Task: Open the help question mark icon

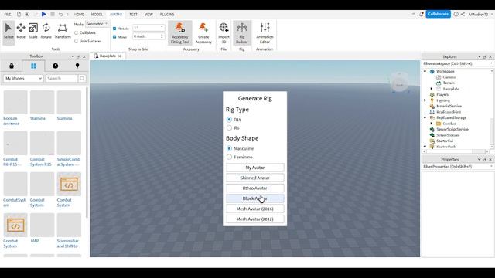Action: 456,14
